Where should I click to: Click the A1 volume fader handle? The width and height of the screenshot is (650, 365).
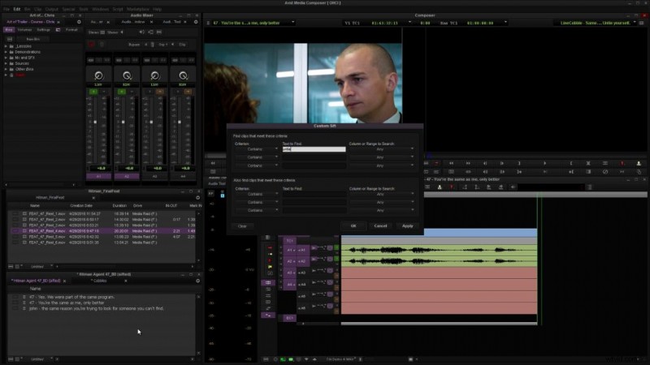pos(95,122)
